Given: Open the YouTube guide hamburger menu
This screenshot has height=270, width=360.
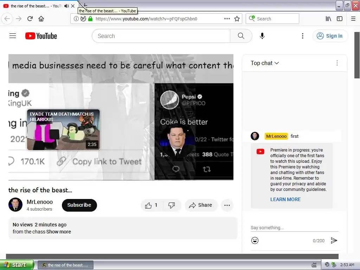Looking at the screenshot, I should [13, 36].
